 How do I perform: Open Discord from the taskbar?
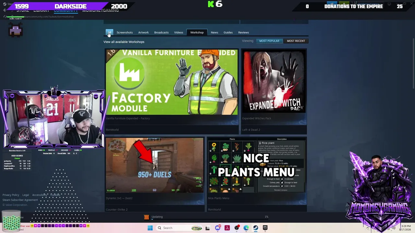click(x=218, y=228)
